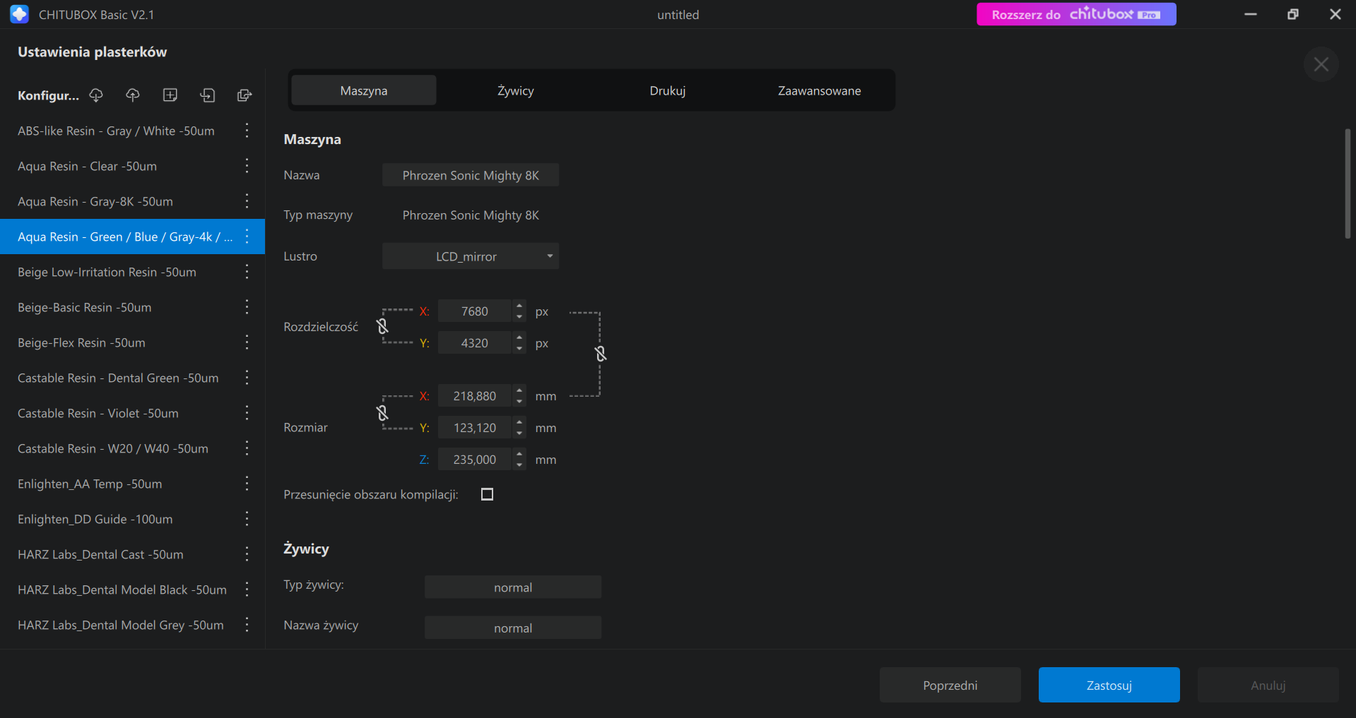The image size is (1356, 718).
Task: Click the CHITUBOX app logo
Action: (20, 14)
